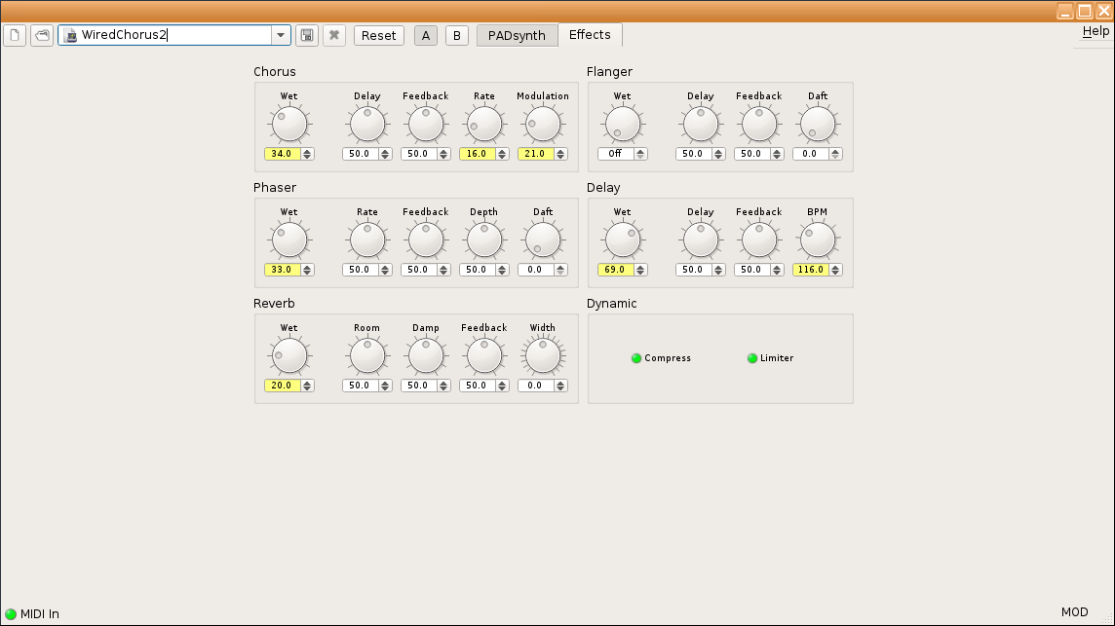Select the A preset slot
Viewport: 1115px width, 626px height.
(426, 35)
